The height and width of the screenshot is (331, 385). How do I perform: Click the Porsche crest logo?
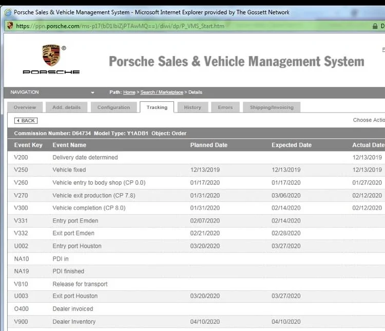click(x=51, y=56)
